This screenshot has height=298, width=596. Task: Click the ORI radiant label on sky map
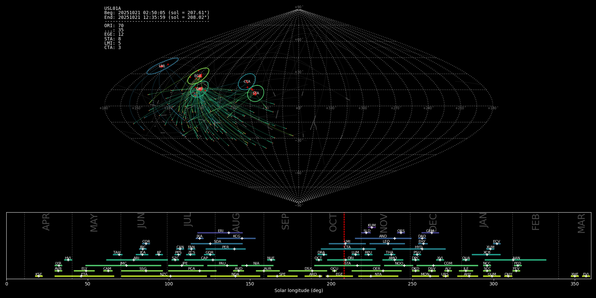click(199, 89)
